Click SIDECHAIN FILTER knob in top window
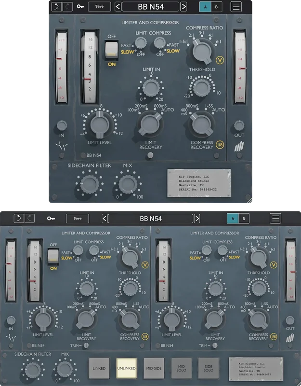The width and height of the screenshot is (301, 386). (x=90, y=184)
